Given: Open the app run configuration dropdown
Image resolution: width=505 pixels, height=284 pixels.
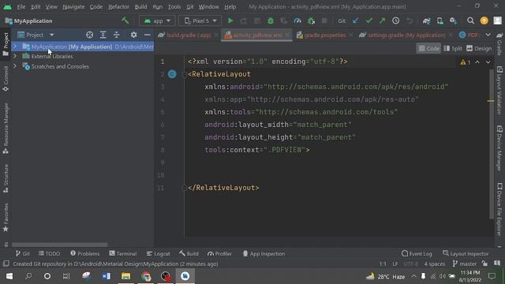Looking at the screenshot, I should tap(157, 21).
